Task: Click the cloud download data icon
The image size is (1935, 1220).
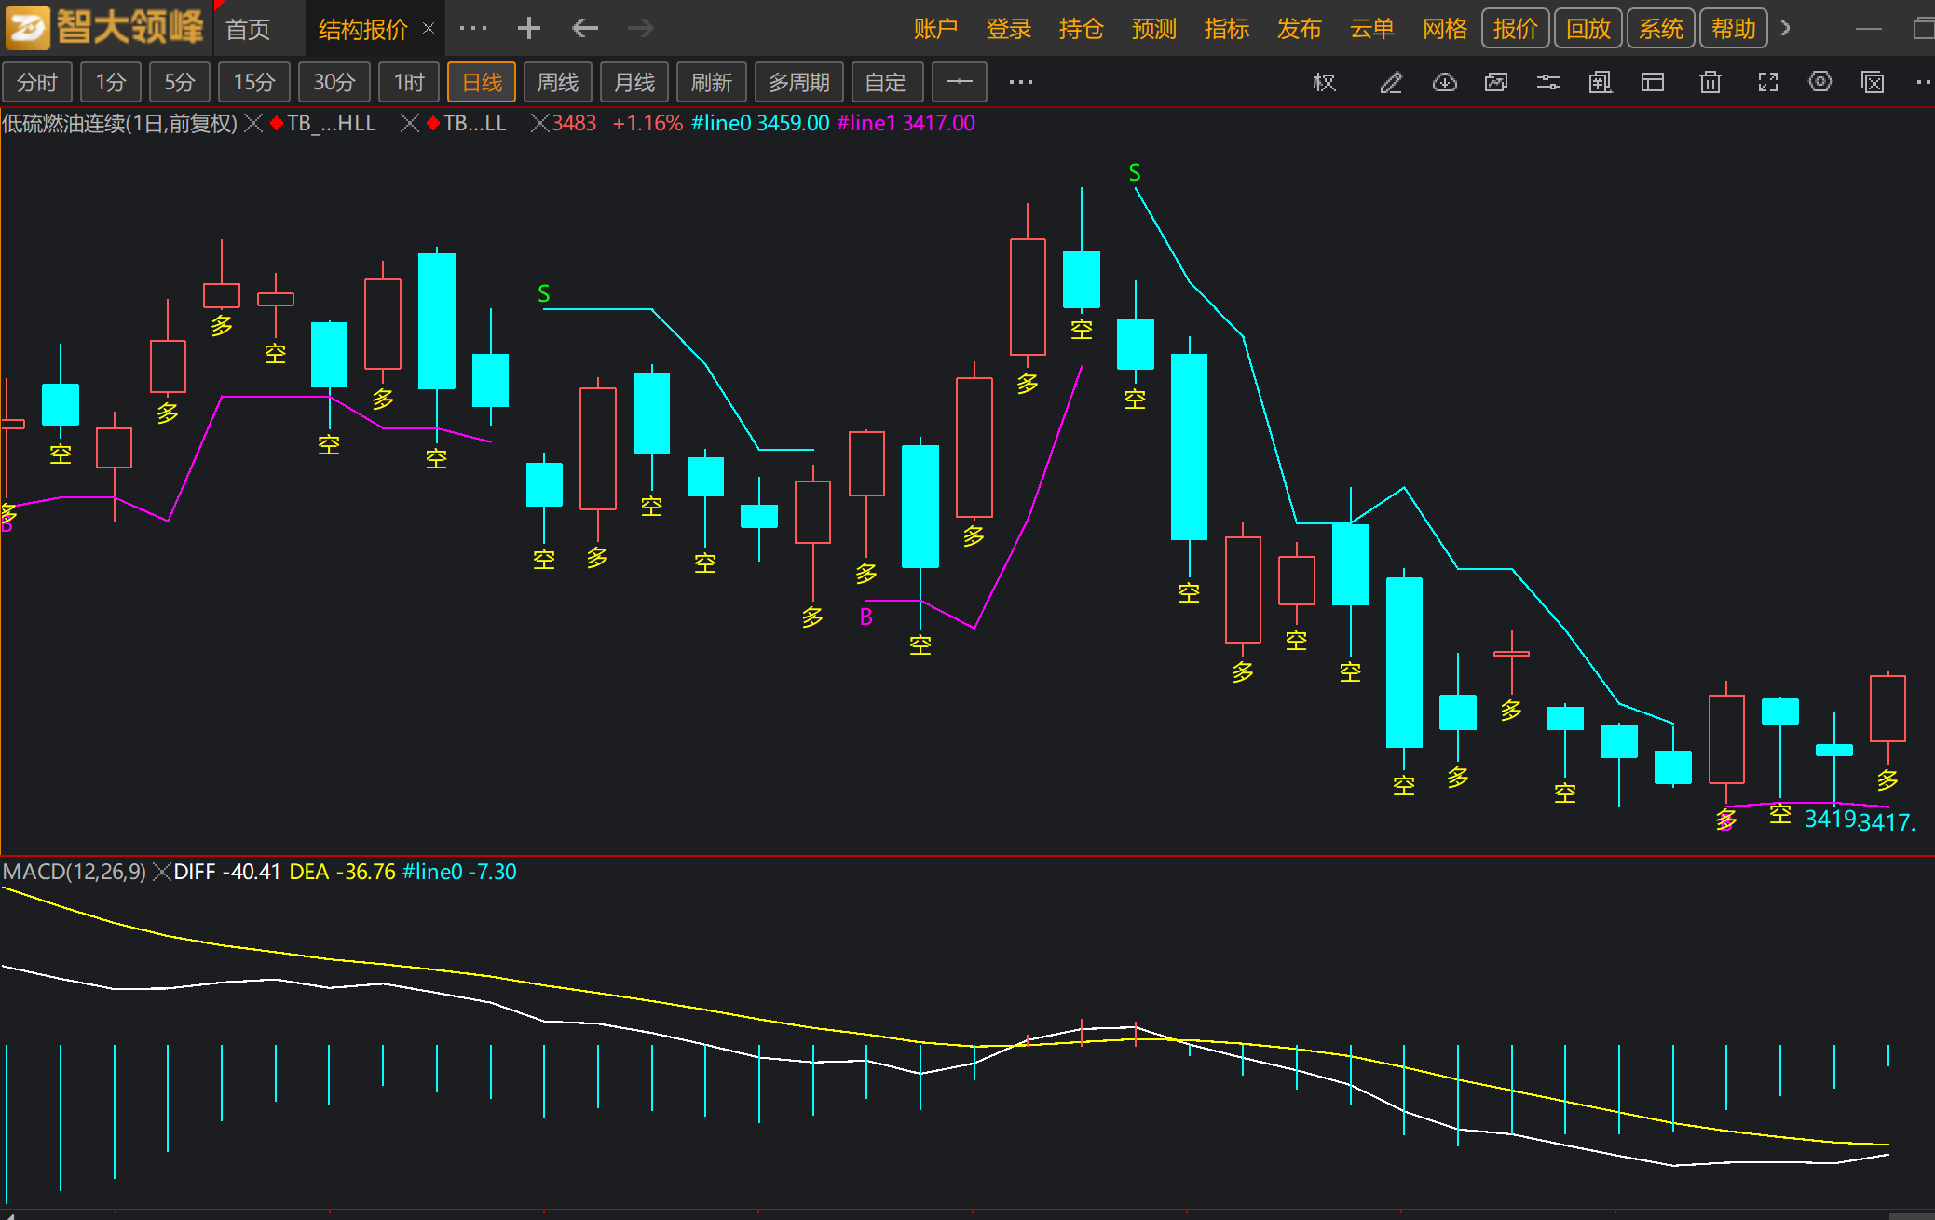Action: [x=1444, y=83]
